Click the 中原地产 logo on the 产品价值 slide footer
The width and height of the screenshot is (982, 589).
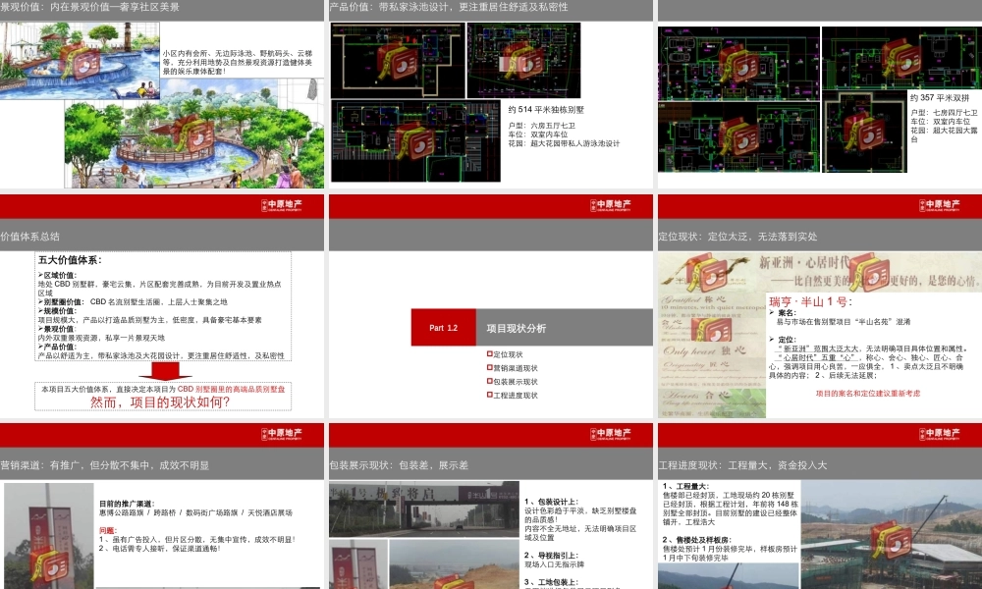[x=611, y=205]
